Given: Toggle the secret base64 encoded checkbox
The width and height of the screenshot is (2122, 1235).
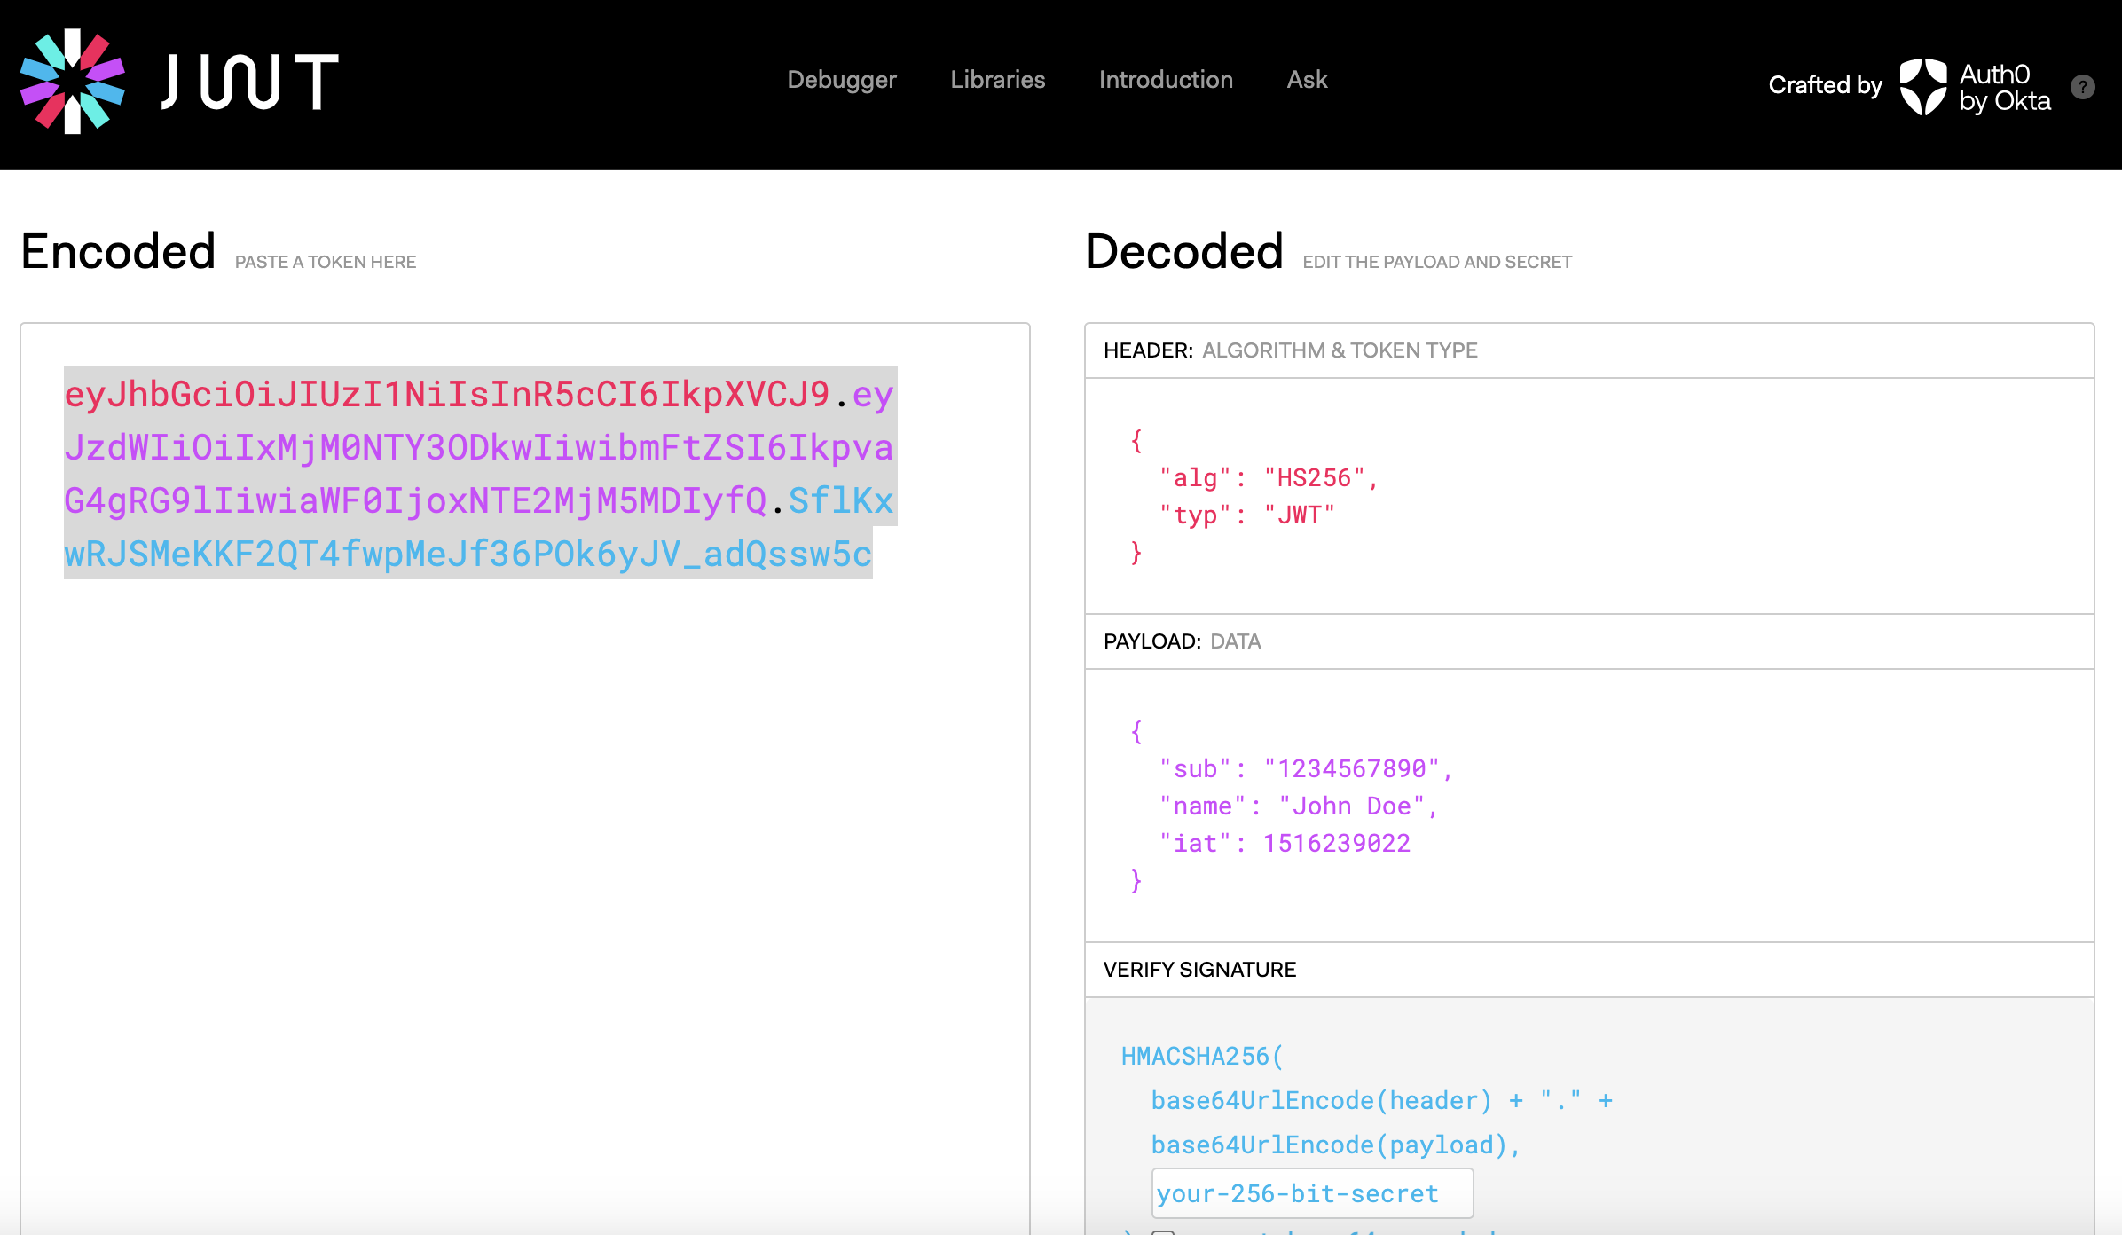Looking at the screenshot, I should click(1163, 1231).
